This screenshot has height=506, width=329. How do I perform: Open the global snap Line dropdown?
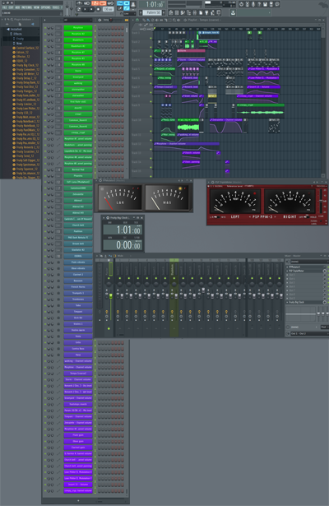coord(129,13)
